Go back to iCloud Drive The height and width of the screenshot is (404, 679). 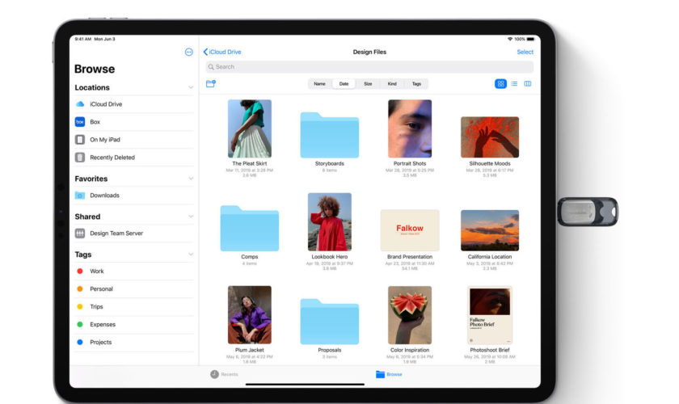(222, 52)
